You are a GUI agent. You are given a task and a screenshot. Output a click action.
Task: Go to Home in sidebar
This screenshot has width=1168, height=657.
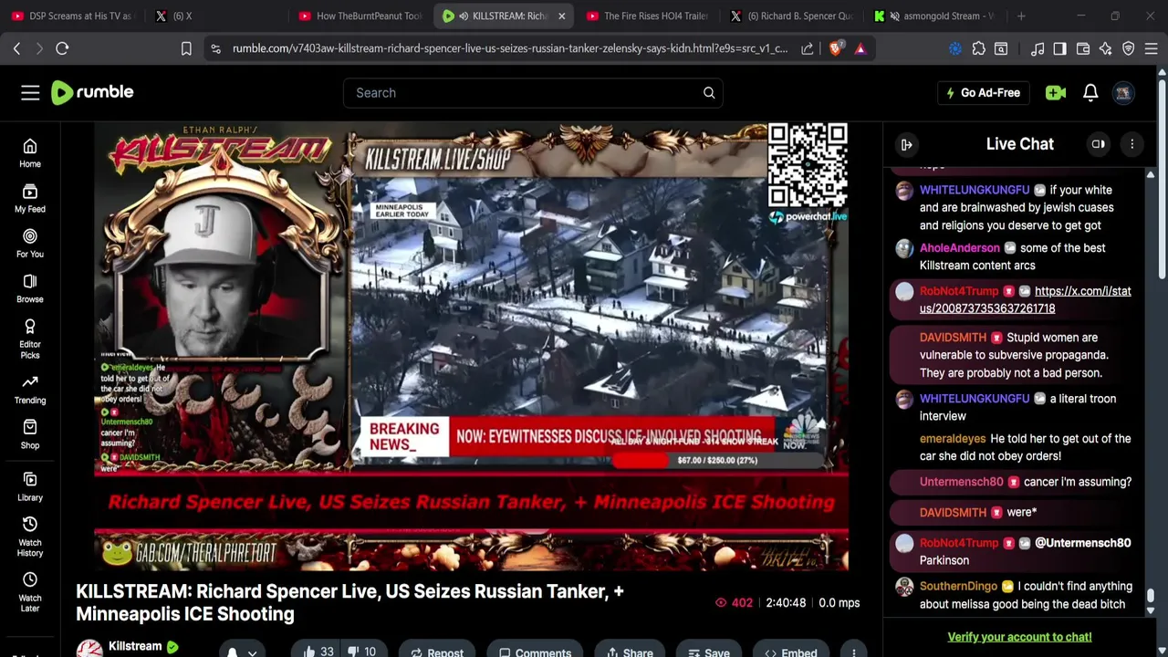click(x=30, y=153)
